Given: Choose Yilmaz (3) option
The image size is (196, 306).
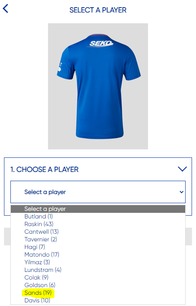Looking at the screenshot, I should 98,262.
